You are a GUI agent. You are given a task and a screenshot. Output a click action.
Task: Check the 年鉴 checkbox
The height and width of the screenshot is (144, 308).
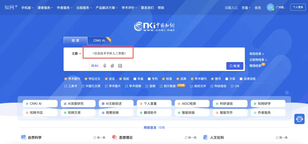[x=135, y=79]
